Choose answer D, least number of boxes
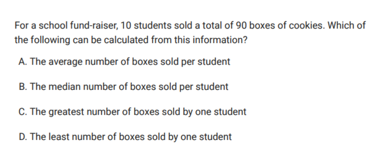383x168 pixels. 125,137
